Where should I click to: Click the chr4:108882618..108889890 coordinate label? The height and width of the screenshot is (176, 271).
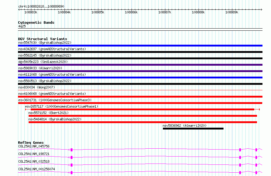(41, 7)
